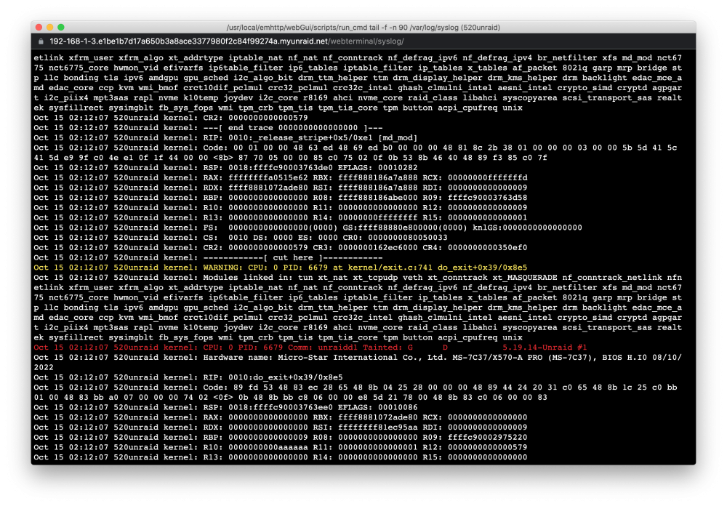Screen dimensions: 727x506
Task: Select the line 'RIP: 0010:_release_stripe+0x5/0xe1 [md_mod]'
Action: point(225,137)
